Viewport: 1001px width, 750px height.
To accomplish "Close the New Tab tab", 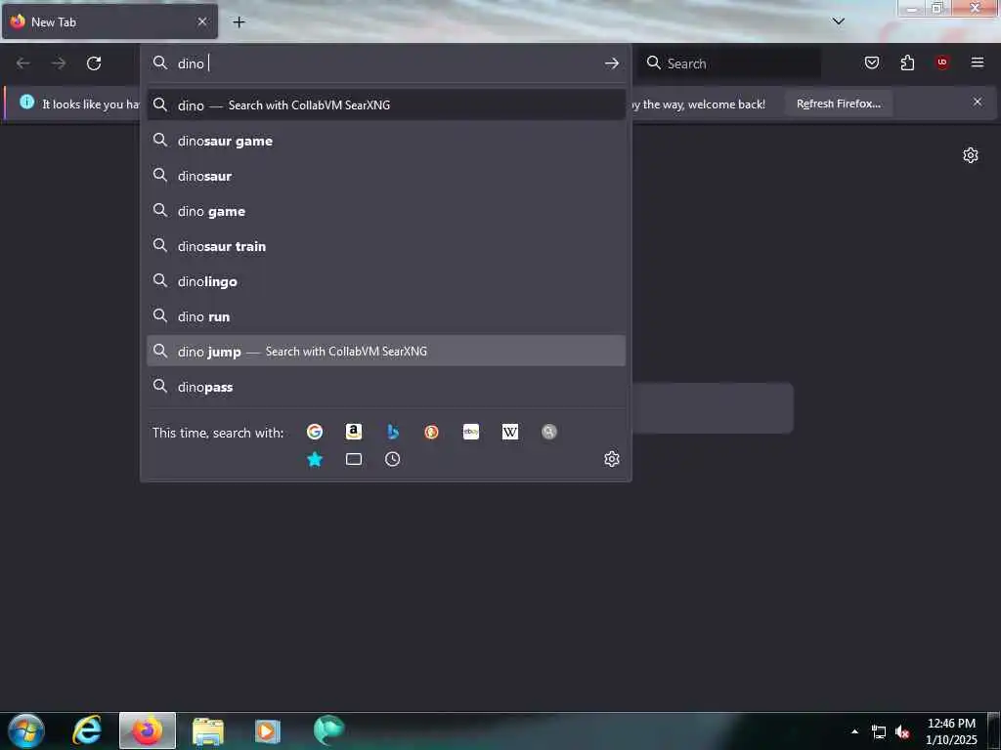I will pos(202,21).
